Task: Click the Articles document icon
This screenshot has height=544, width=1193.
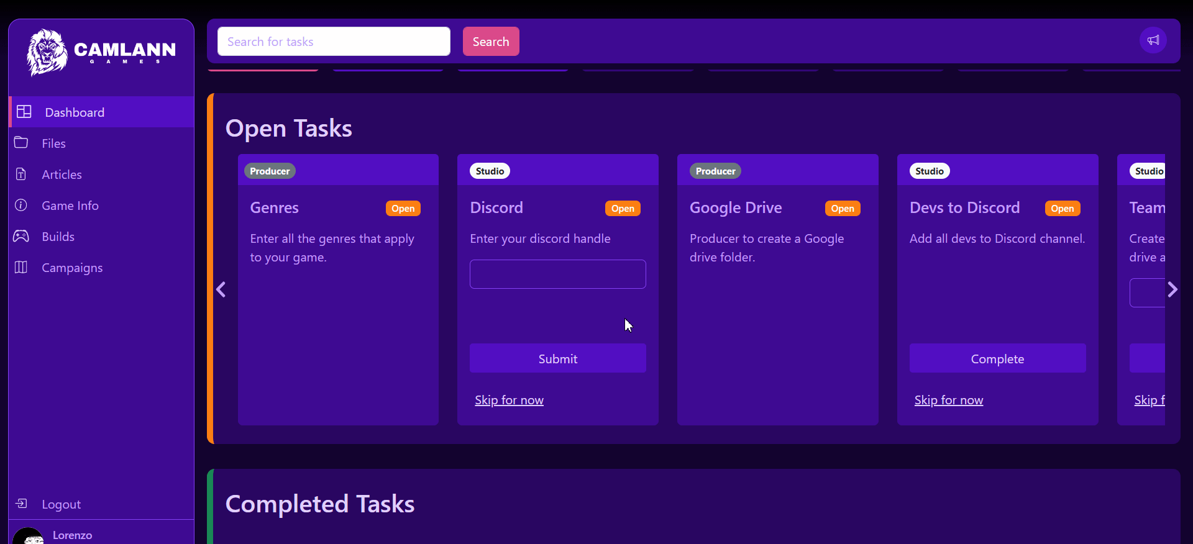Action: (21, 174)
